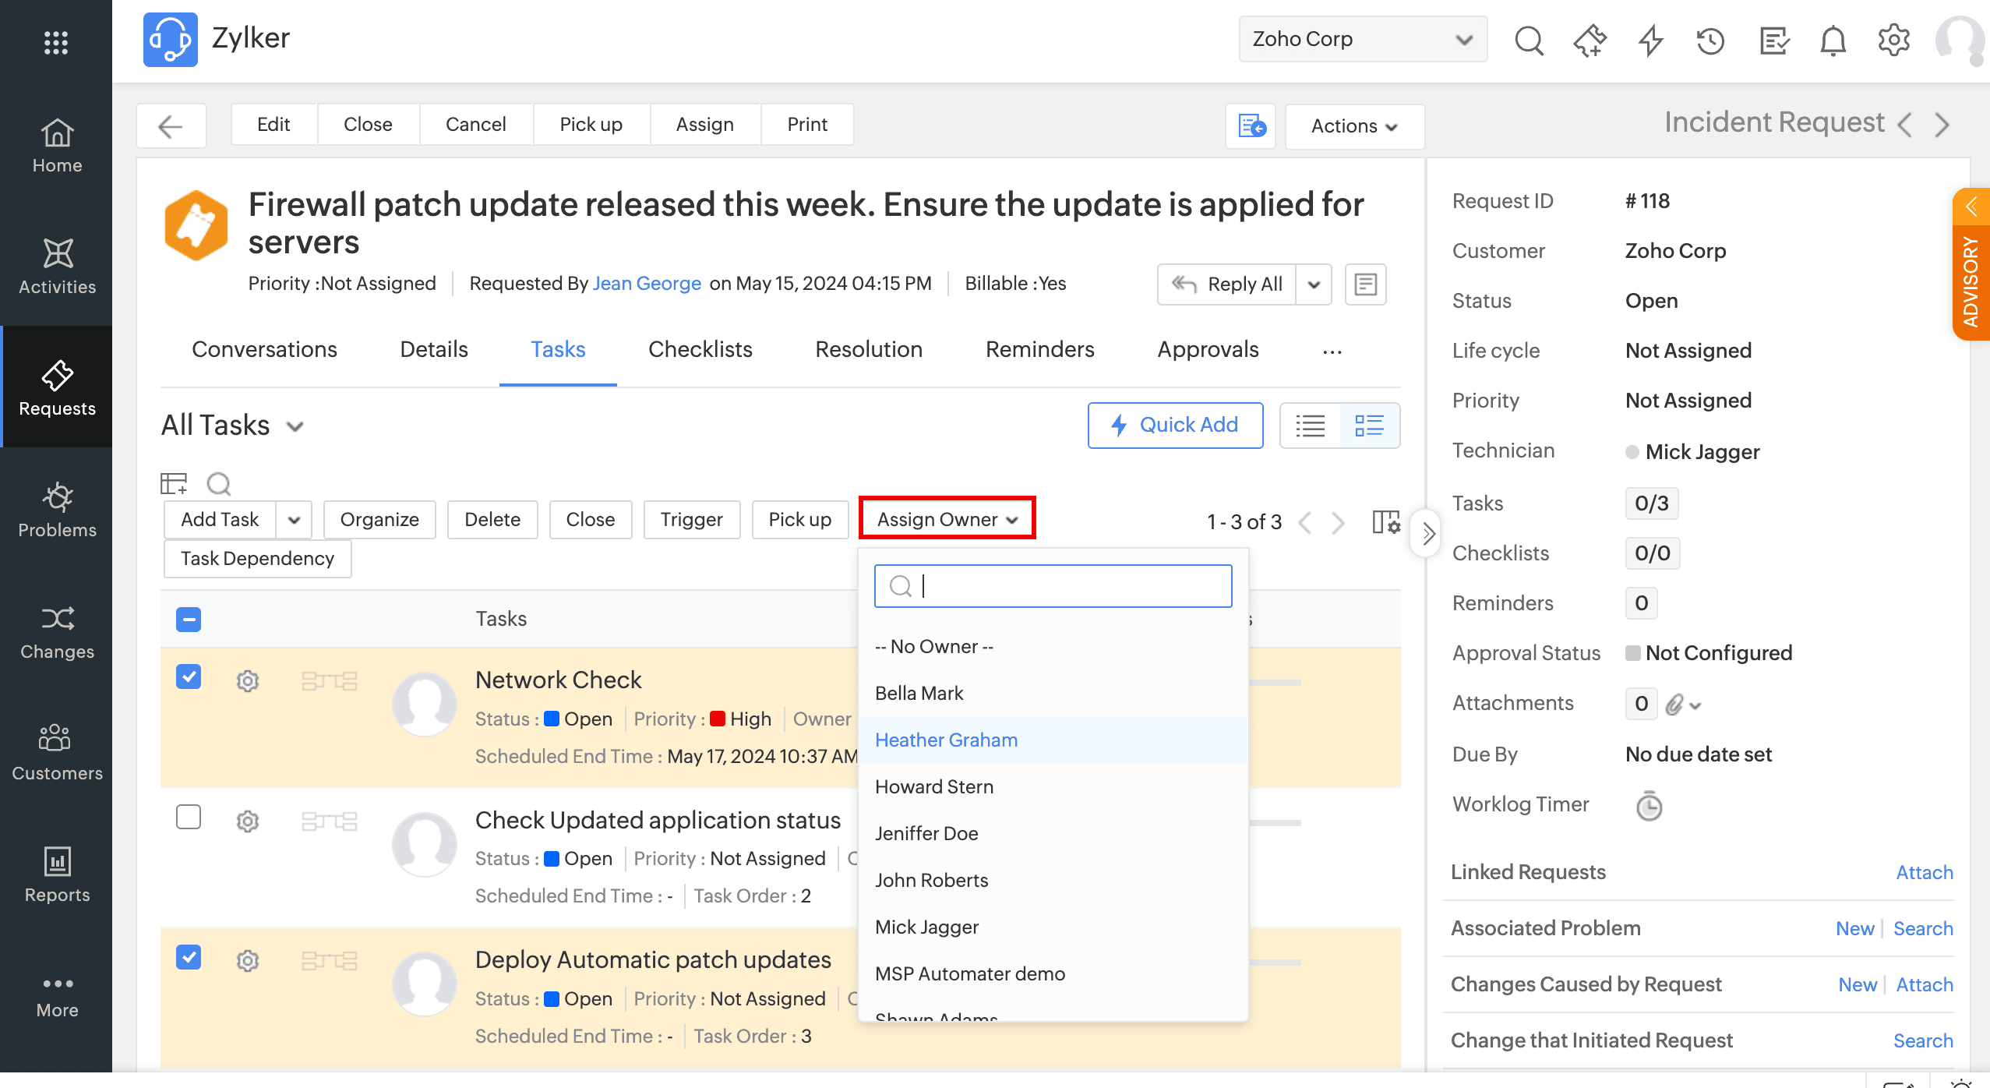Open the notifications bell icon
Screen dimensions: 1990x1088
pos(1833,41)
